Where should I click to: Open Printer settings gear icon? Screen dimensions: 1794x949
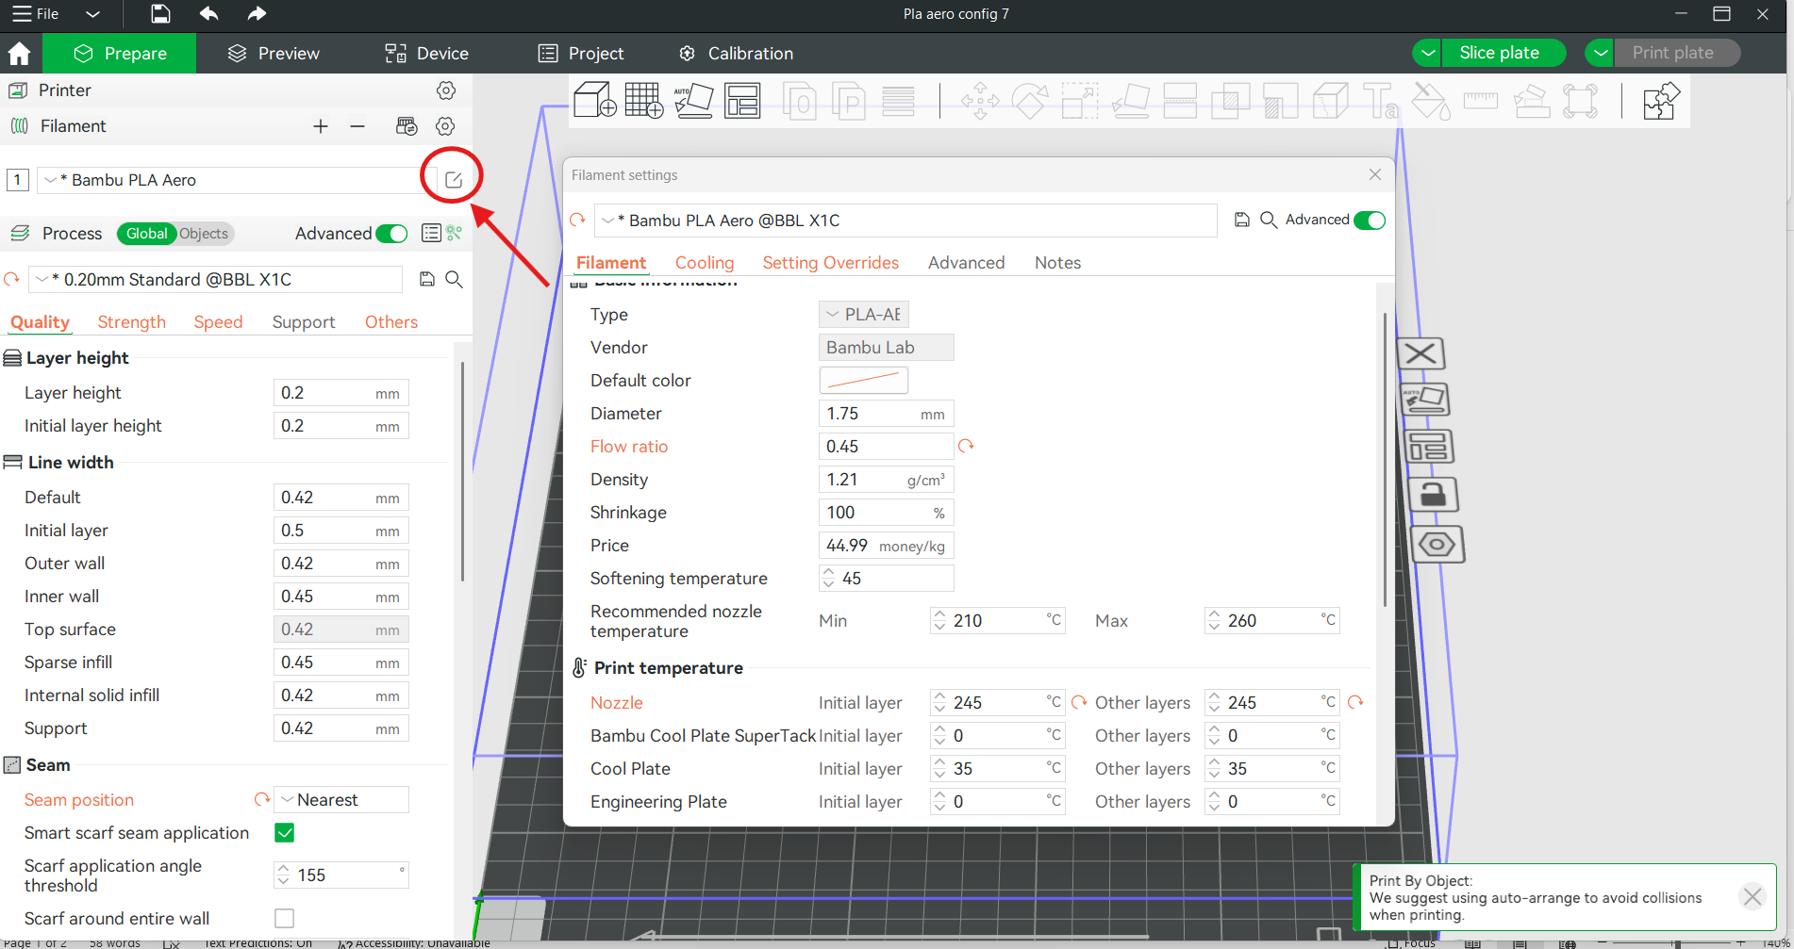coord(446,90)
